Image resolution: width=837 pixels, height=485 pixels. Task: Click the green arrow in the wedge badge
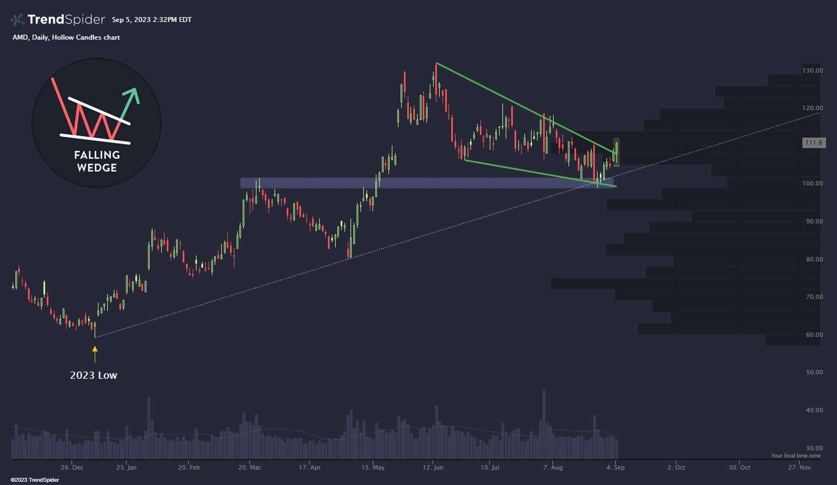click(x=129, y=104)
